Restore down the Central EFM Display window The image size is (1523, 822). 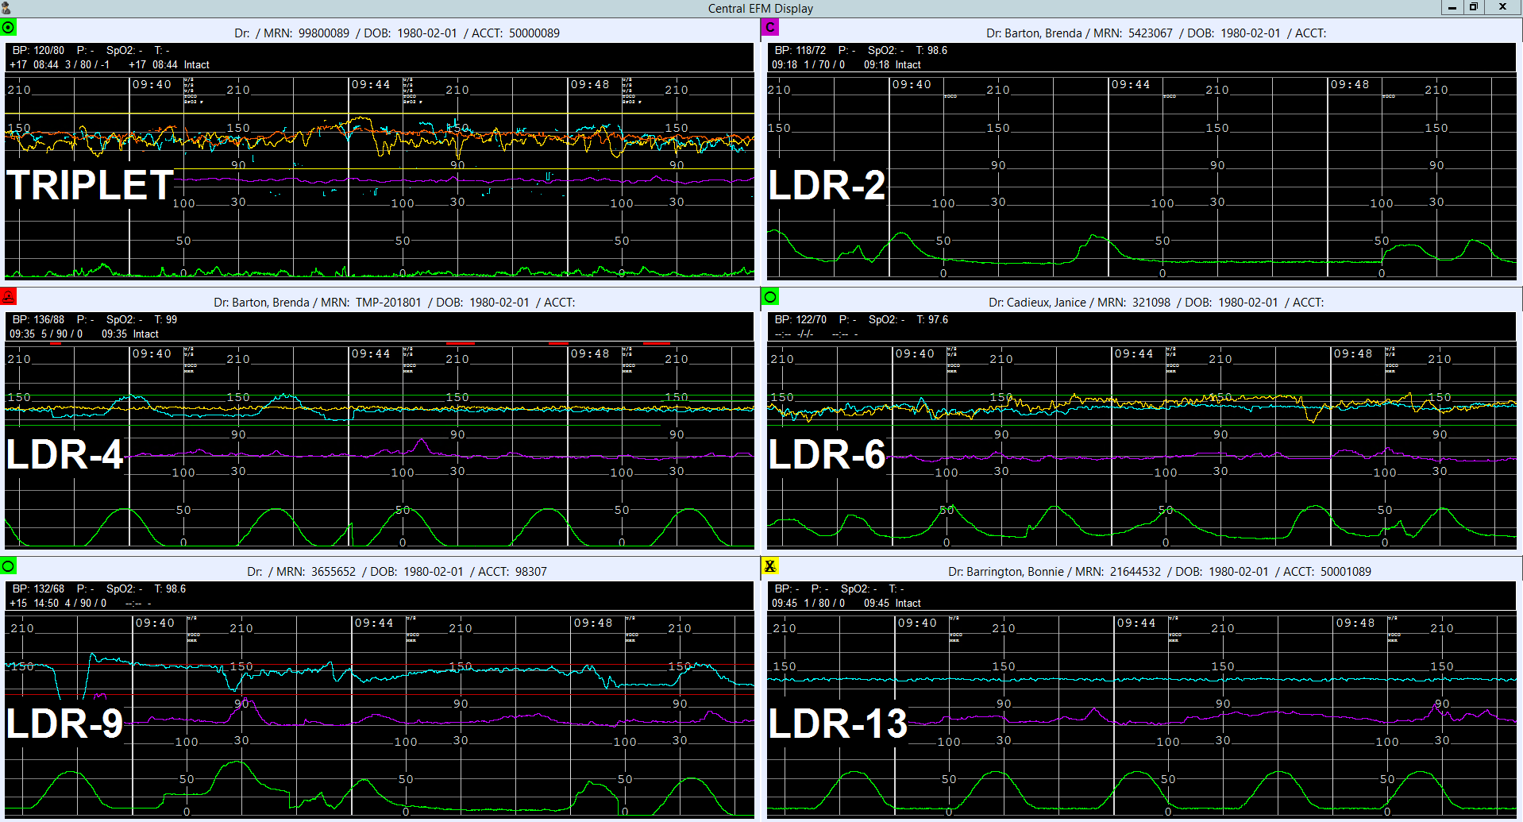click(x=1473, y=7)
